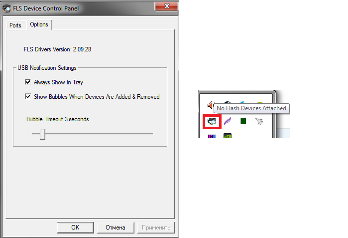The width and height of the screenshot is (348, 238).
Task: Open the FLS tray icon highlighted in red
Action: [212, 121]
